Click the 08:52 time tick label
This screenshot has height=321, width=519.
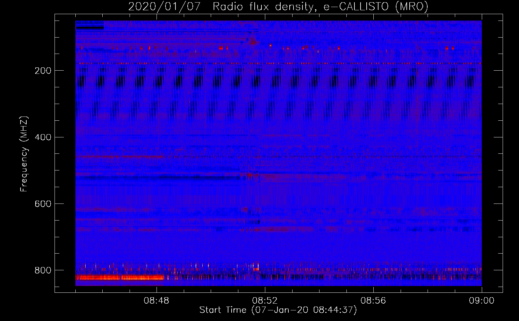point(265,301)
